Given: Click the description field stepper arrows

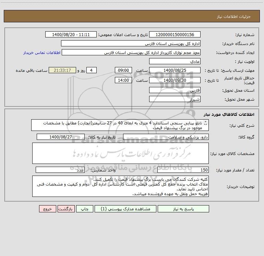Looking at the screenshot, I should click(205, 123).
